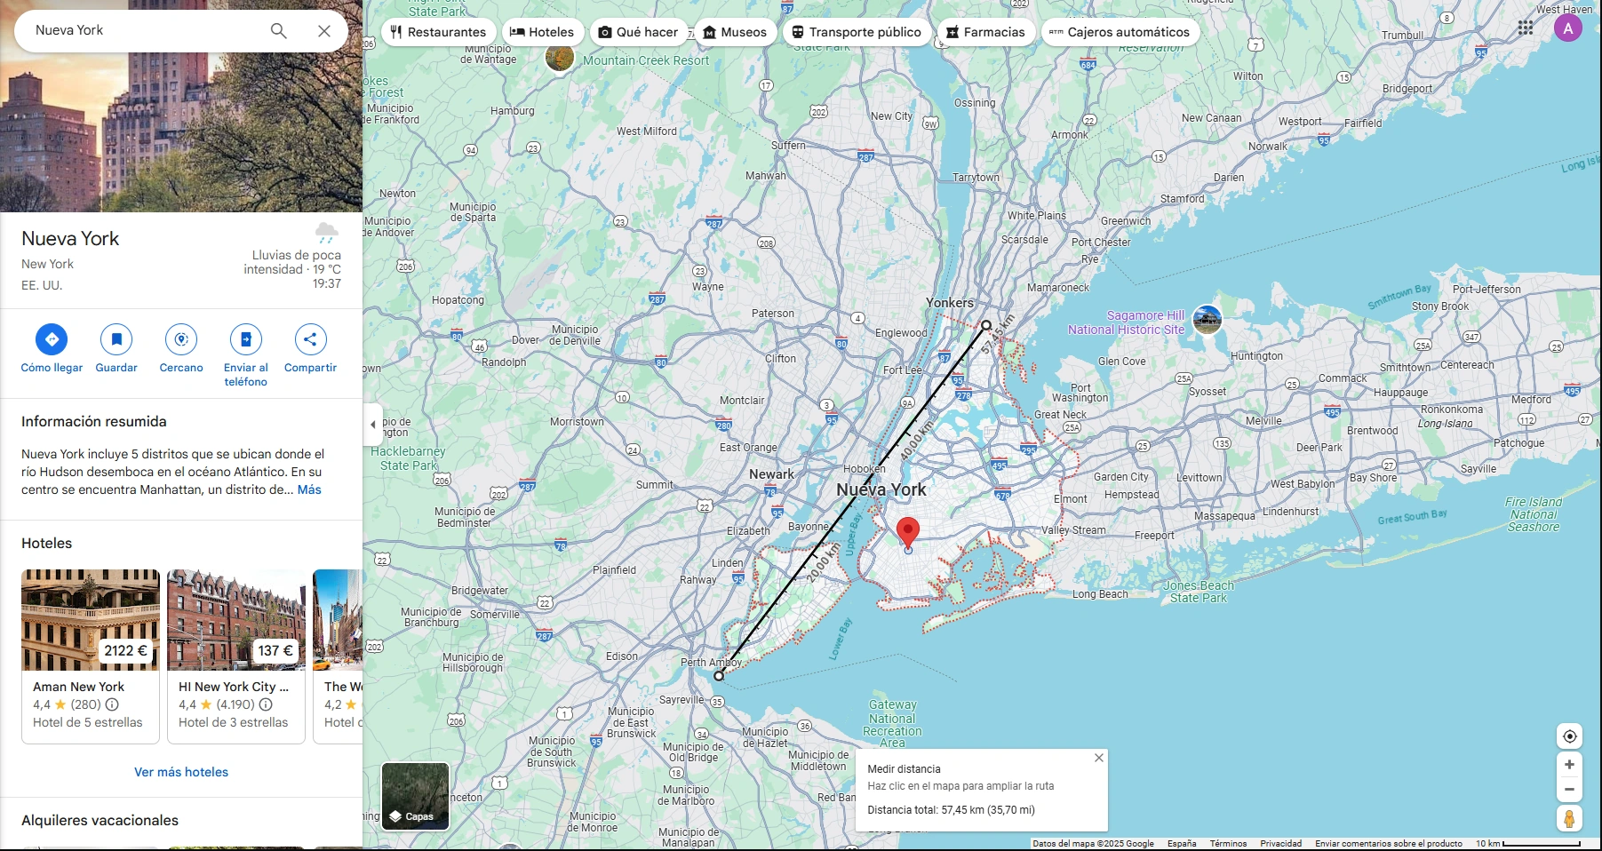
Task: Click the Yonkers city label
Action: (950, 303)
